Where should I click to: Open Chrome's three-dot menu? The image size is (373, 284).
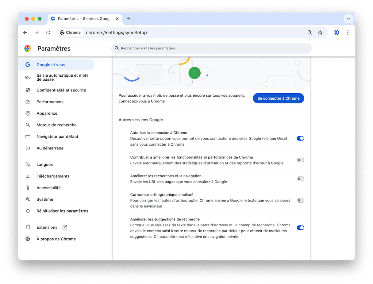click(x=348, y=33)
